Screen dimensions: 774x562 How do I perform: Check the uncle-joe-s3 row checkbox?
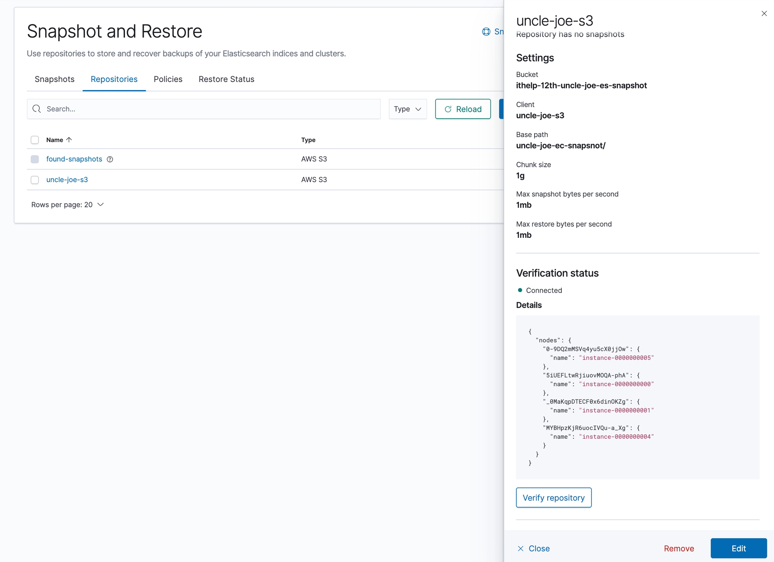point(35,180)
